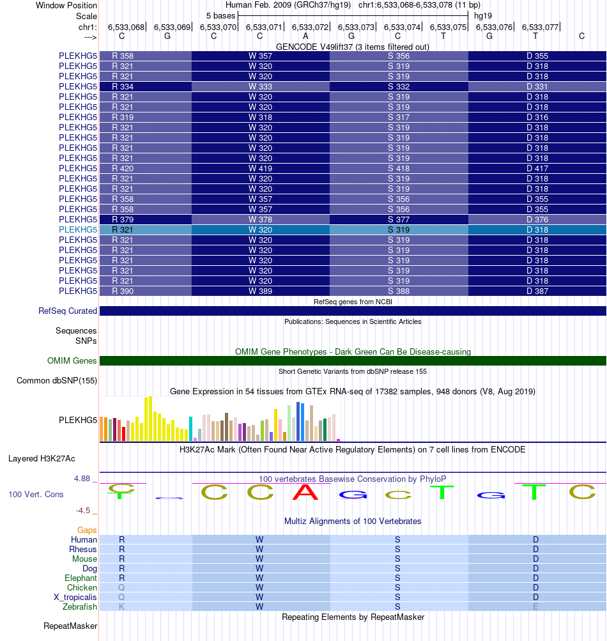
Task: Click the Mouse species label
Action: (x=84, y=559)
